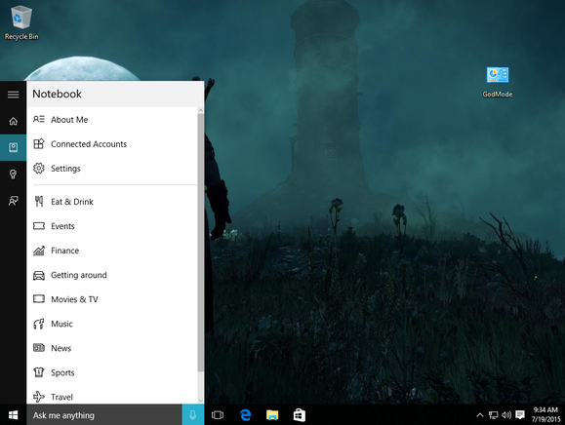Select the GodMode desktop shortcut
This screenshot has width=565, height=425.
(x=498, y=82)
